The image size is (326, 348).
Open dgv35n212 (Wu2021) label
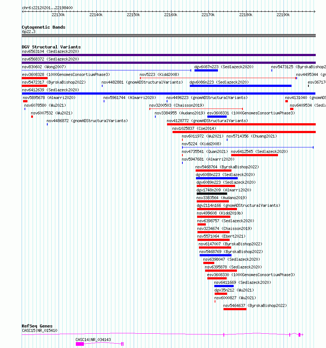[234, 290]
